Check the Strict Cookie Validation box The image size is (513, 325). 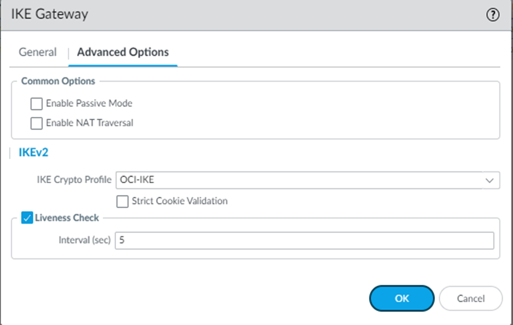[x=123, y=201]
